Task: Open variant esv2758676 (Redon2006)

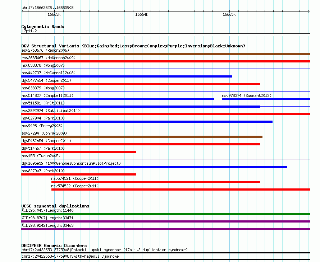Action: 45,50
